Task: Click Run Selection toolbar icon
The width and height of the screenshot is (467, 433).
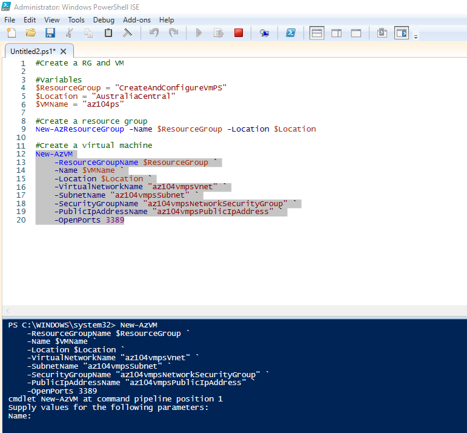Action: point(219,33)
